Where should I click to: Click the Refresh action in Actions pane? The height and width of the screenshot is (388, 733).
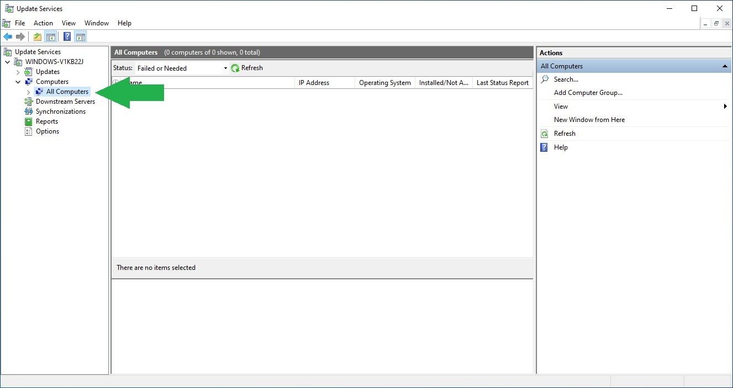click(565, 134)
